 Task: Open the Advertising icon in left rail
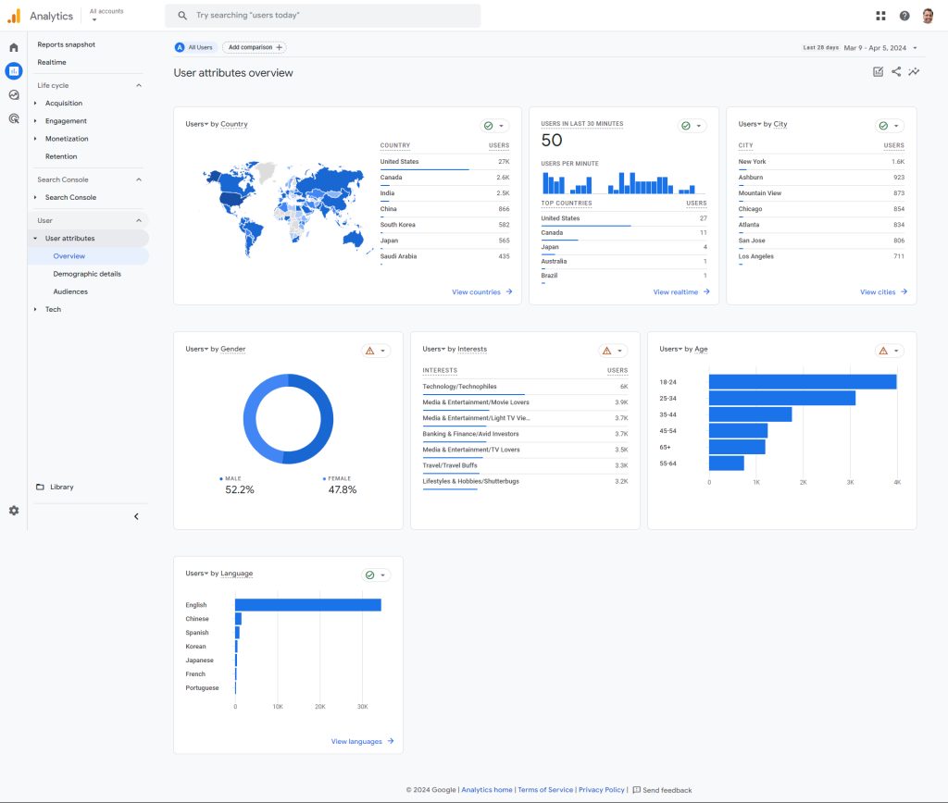[14, 118]
